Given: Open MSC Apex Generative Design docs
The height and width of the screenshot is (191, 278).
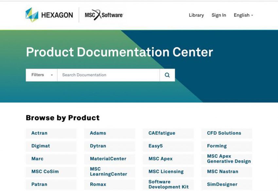Looking at the screenshot, I should (x=227, y=159).
